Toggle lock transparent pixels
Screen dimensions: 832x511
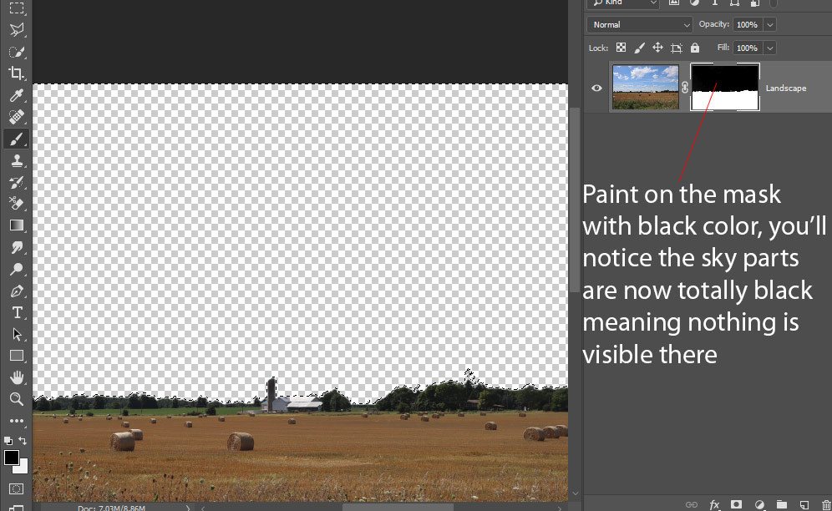tap(621, 48)
